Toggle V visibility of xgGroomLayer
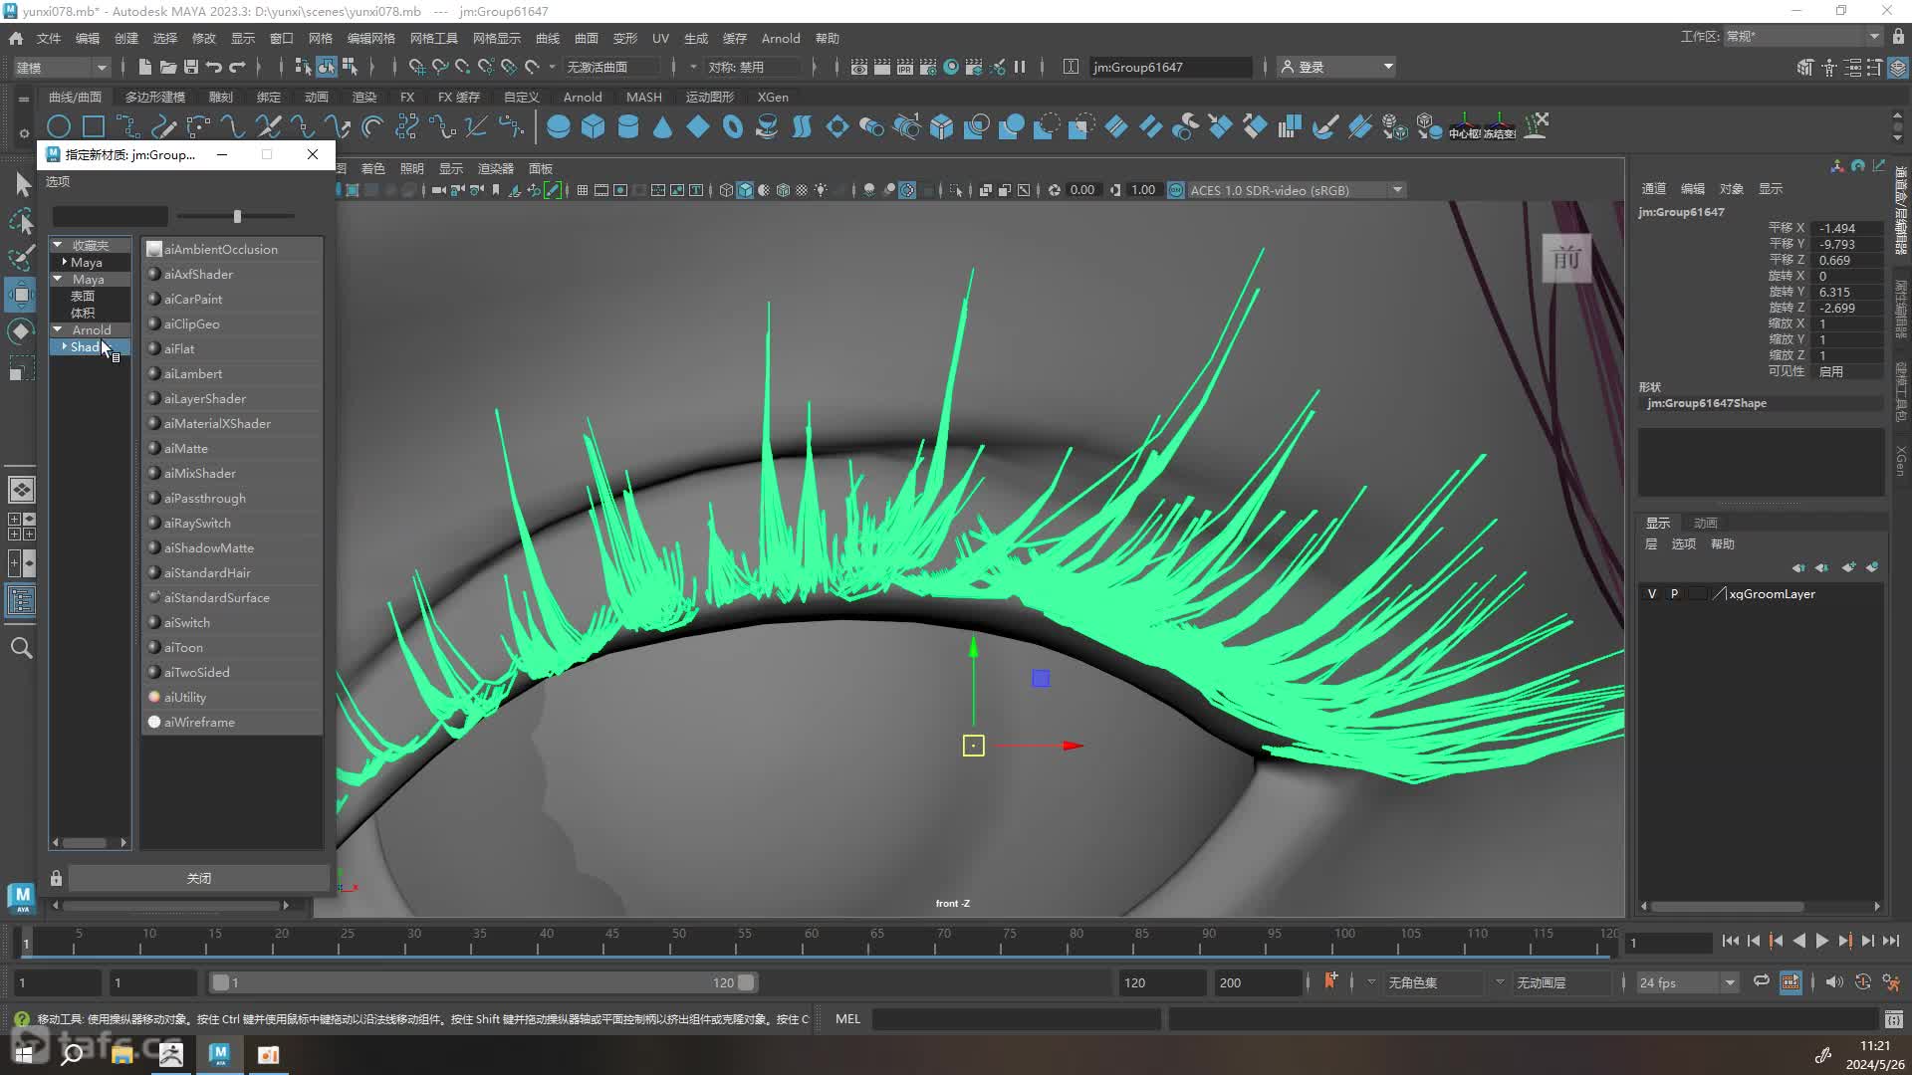 (1652, 593)
